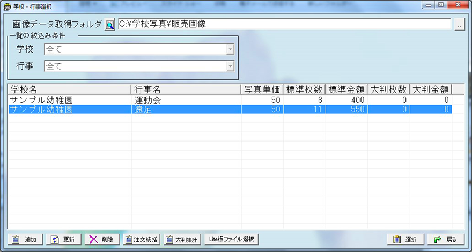Close the 学校・行事選択 window

click(x=458, y=5)
